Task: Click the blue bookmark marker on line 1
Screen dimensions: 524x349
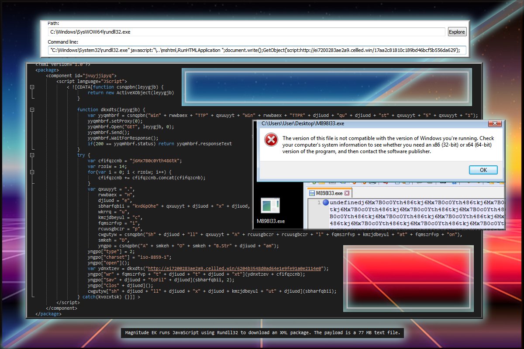Action: 325,203
